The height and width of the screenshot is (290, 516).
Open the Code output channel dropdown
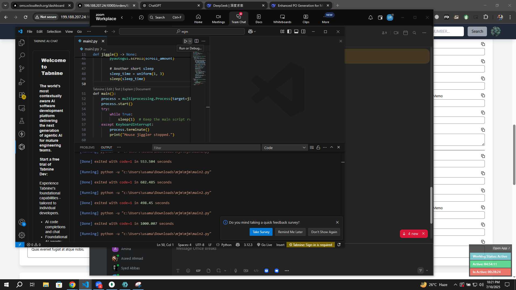(x=285, y=148)
